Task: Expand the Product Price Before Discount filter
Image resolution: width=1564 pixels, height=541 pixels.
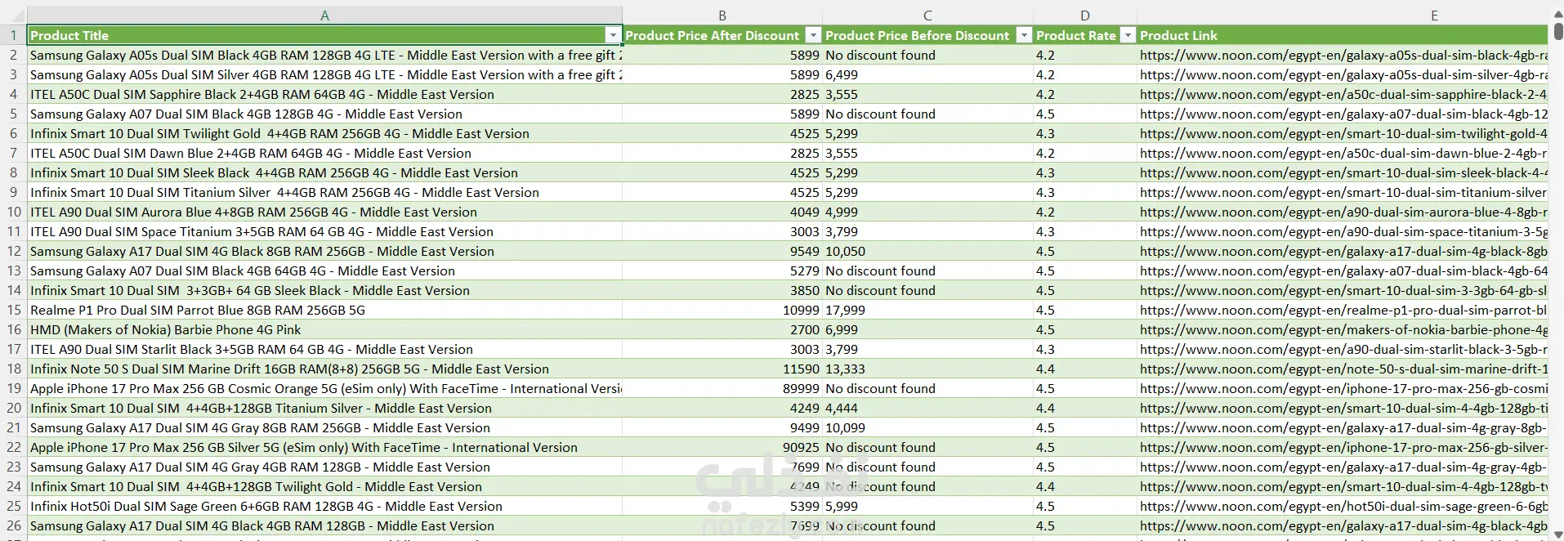Action: 1023,35
